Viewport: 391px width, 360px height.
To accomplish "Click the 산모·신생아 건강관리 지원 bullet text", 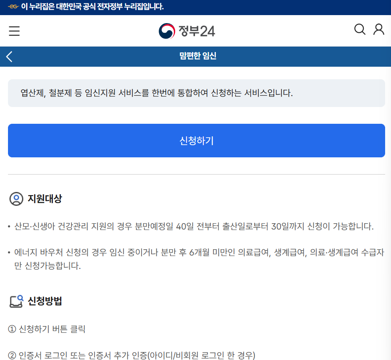I will [x=194, y=226].
